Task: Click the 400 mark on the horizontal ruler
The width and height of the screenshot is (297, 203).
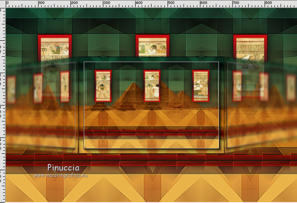Action: pyautogui.click(x=139, y=3)
